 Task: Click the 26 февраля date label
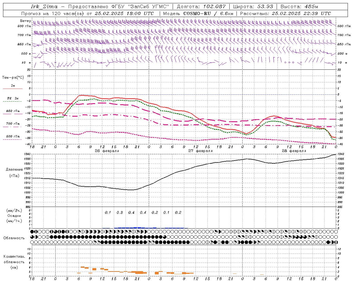point(107,151)
